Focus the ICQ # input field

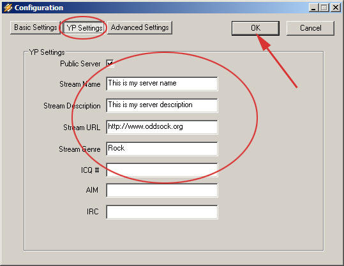(162, 170)
